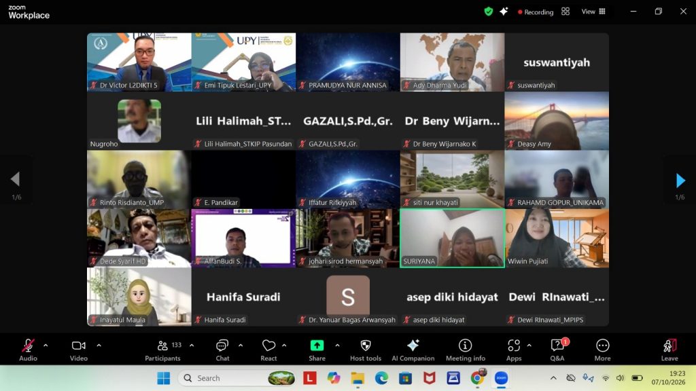Image resolution: width=696 pixels, height=391 pixels.
Task: Expand the caret next to React
Action: [x=284, y=346]
